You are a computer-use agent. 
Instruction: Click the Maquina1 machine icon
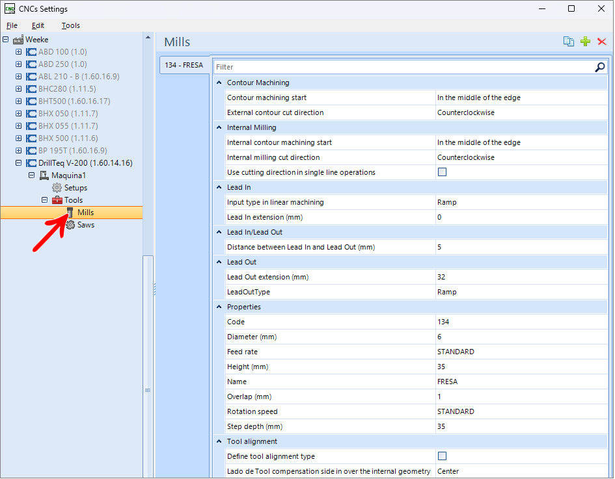[x=44, y=175]
